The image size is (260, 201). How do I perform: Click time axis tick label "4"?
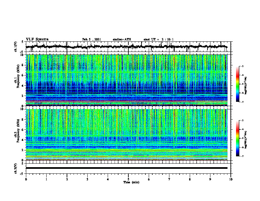pos(108,179)
